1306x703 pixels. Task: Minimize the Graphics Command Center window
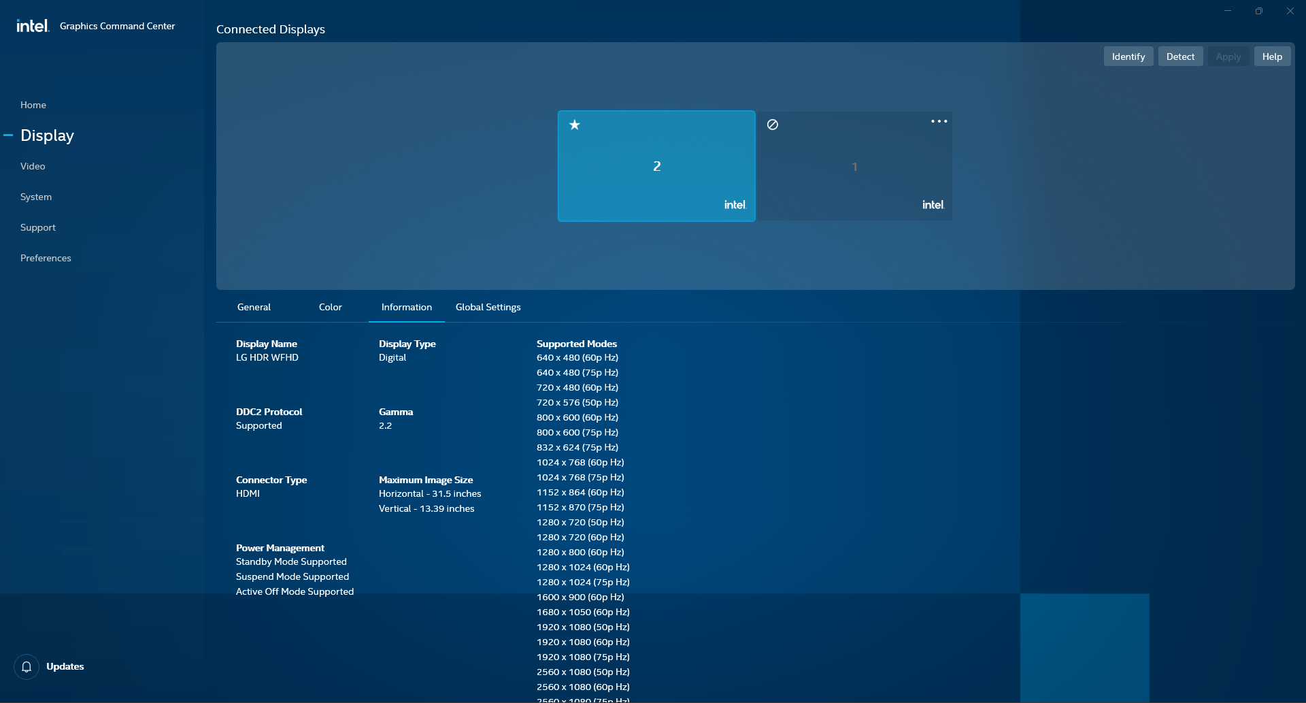point(1228,11)
